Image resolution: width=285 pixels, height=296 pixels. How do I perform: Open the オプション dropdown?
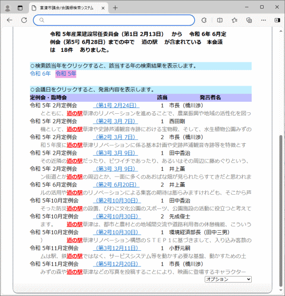coord(228,279)
